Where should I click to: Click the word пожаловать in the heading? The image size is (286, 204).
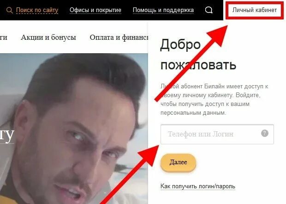click(198, 65)
